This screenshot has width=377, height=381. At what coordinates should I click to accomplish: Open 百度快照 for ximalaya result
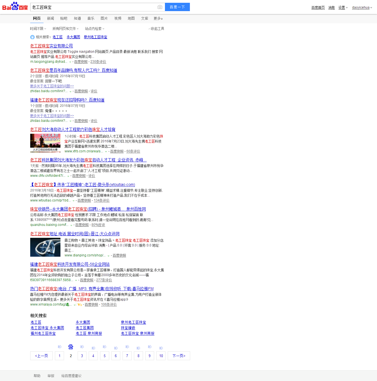(x=91, y=305)
